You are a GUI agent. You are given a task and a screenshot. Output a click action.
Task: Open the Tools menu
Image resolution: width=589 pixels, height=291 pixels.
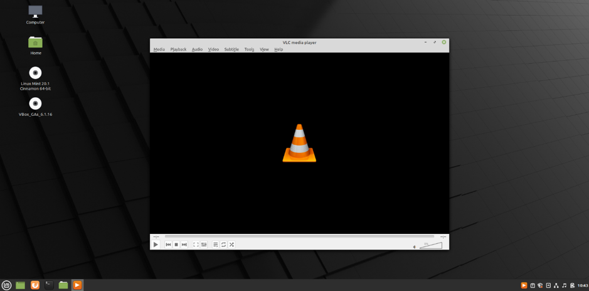(x=249, y=49)
